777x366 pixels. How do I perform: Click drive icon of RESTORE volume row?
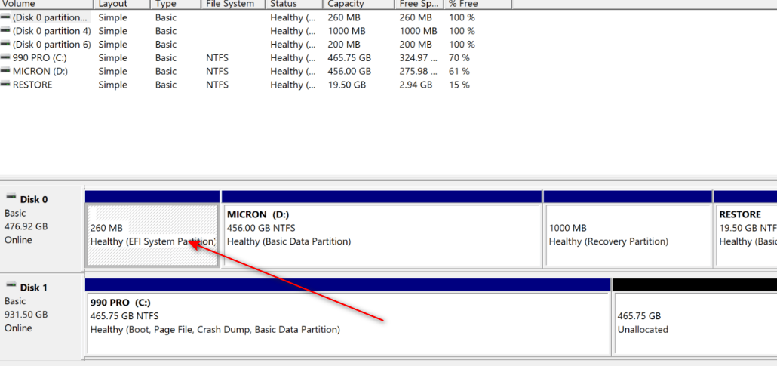[x=5, y=85]
